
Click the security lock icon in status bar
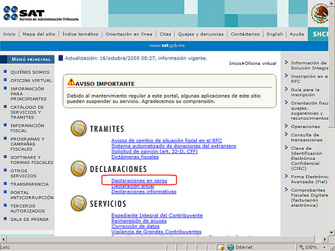221,248
